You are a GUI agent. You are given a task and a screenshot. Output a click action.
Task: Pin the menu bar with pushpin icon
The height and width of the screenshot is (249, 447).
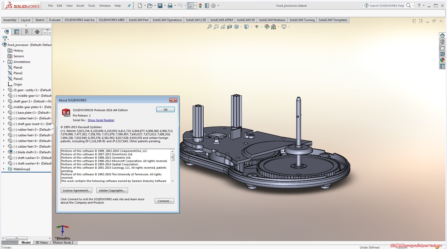tap(129, 6)
